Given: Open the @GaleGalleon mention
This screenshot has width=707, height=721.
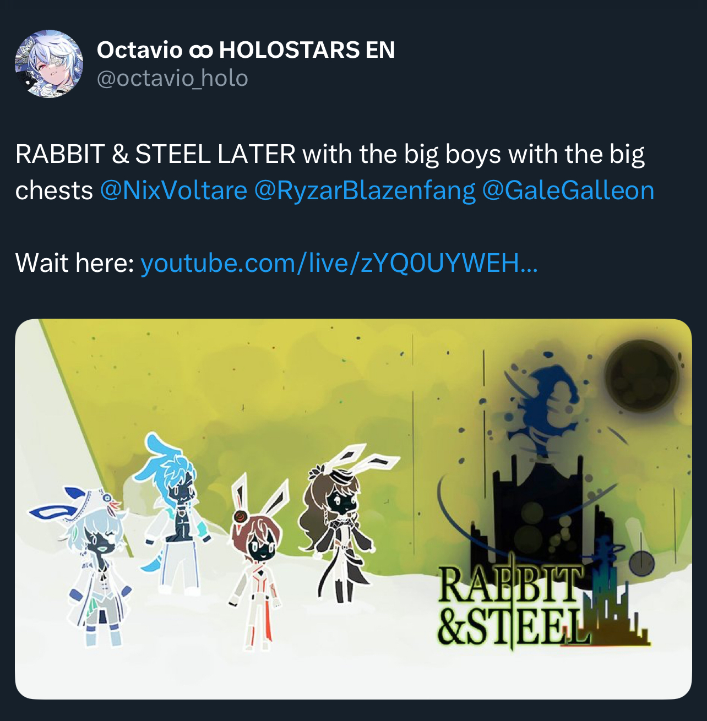Looking at the screenshot, I should click(568, 190).
